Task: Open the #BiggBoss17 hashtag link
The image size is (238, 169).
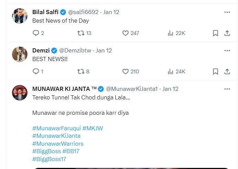Action: pos(49,159)
